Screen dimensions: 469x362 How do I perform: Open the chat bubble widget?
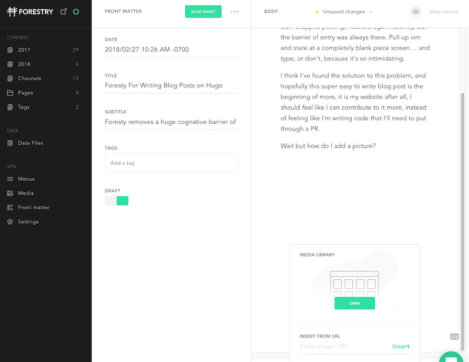pos(451,357)
